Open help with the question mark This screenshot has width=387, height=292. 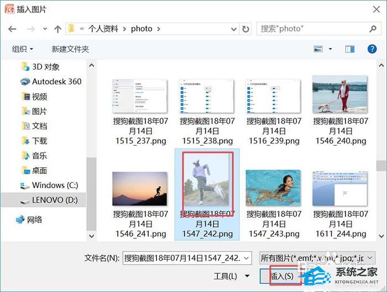point(372,49)
